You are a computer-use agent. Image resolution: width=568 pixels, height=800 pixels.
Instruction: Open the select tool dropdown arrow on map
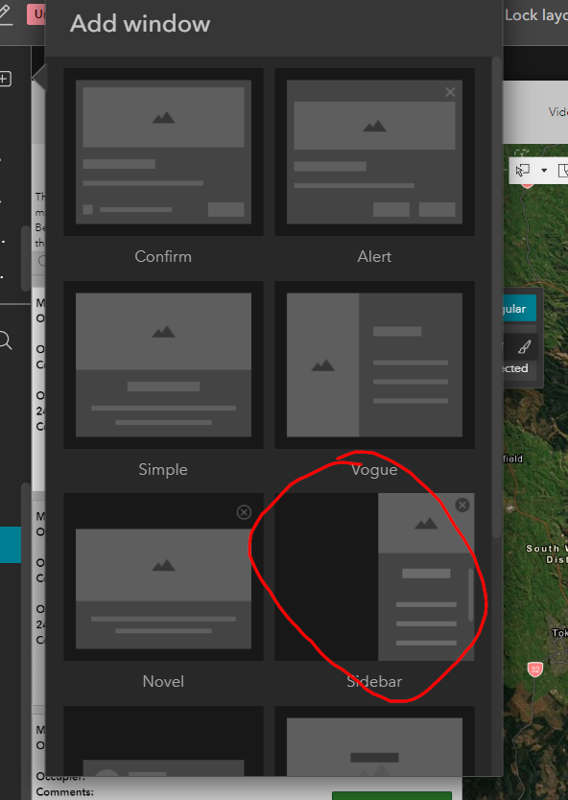point(545,171)
